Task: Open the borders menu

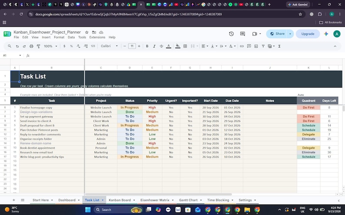Action: click(185, 46)
